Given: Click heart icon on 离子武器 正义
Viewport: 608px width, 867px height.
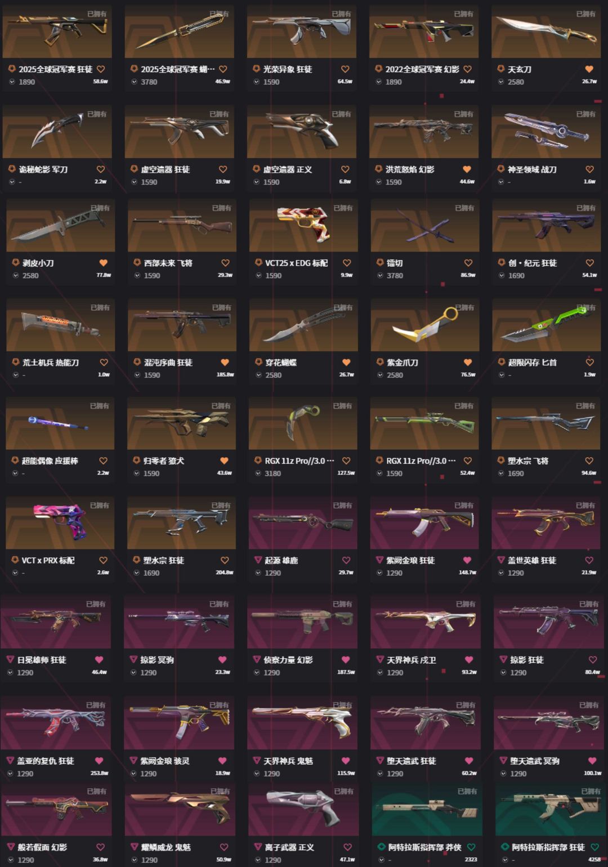Looking at the screenshot, I should (347, 847).
